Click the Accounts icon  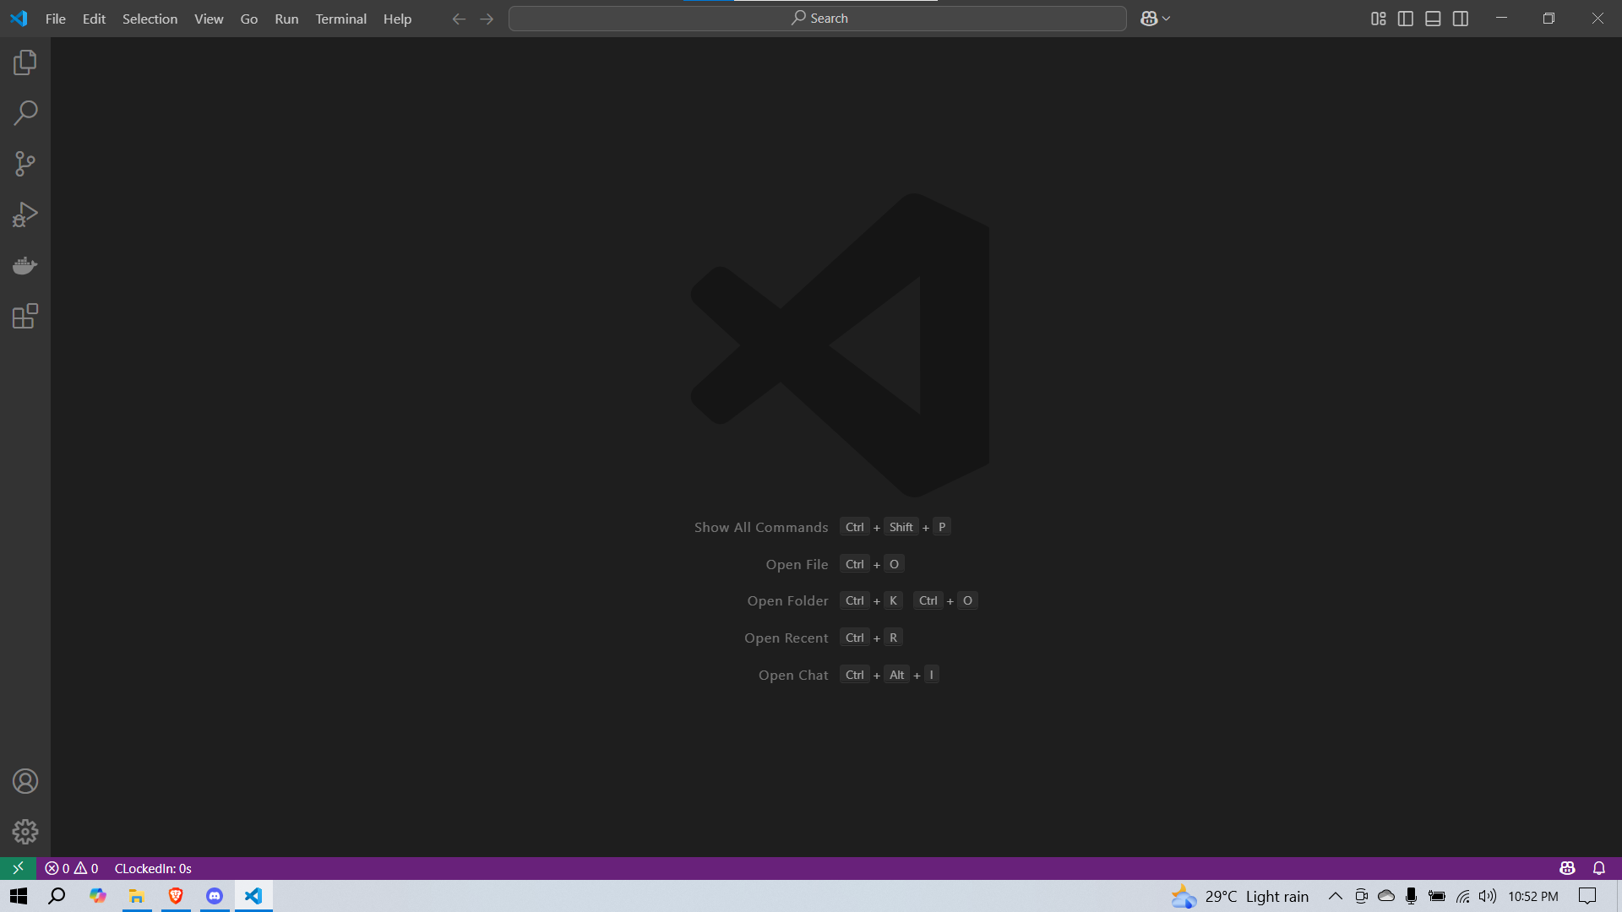(x=25, y=781)
